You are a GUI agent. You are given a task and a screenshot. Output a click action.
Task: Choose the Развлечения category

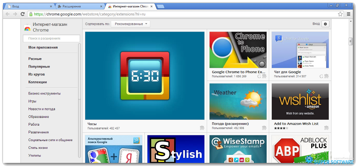pos(38,132)
